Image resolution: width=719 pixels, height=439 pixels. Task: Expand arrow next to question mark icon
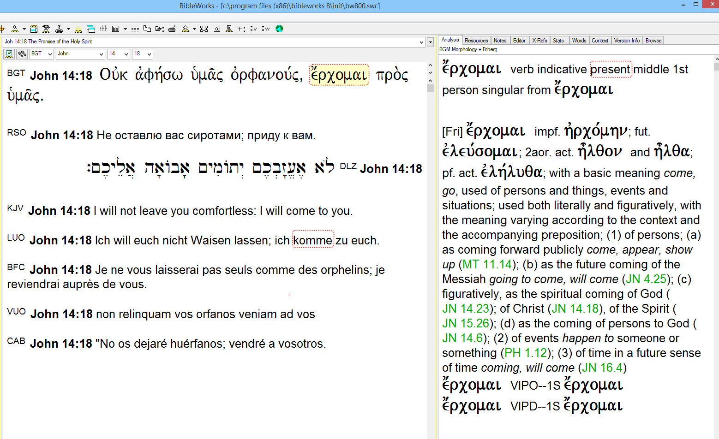tap(68, 29)
